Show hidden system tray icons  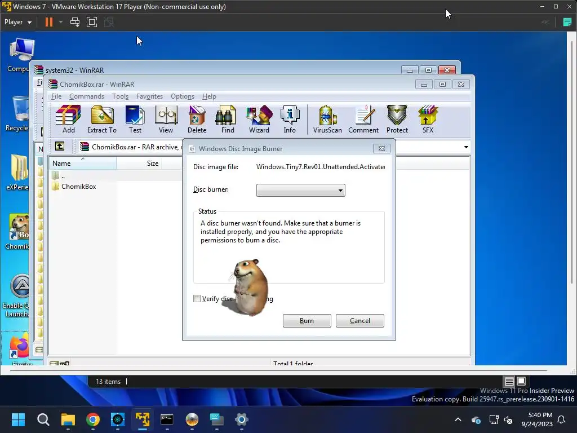click(x=458, y=419)
